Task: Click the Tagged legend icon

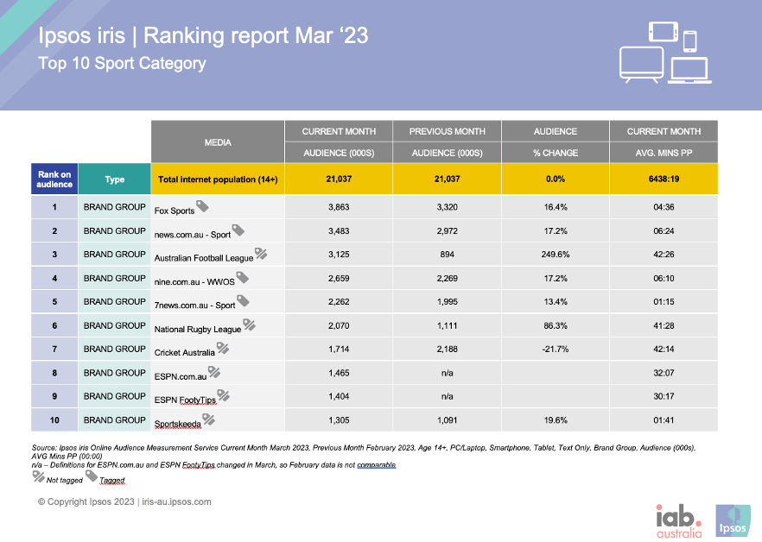Action: 92,476
